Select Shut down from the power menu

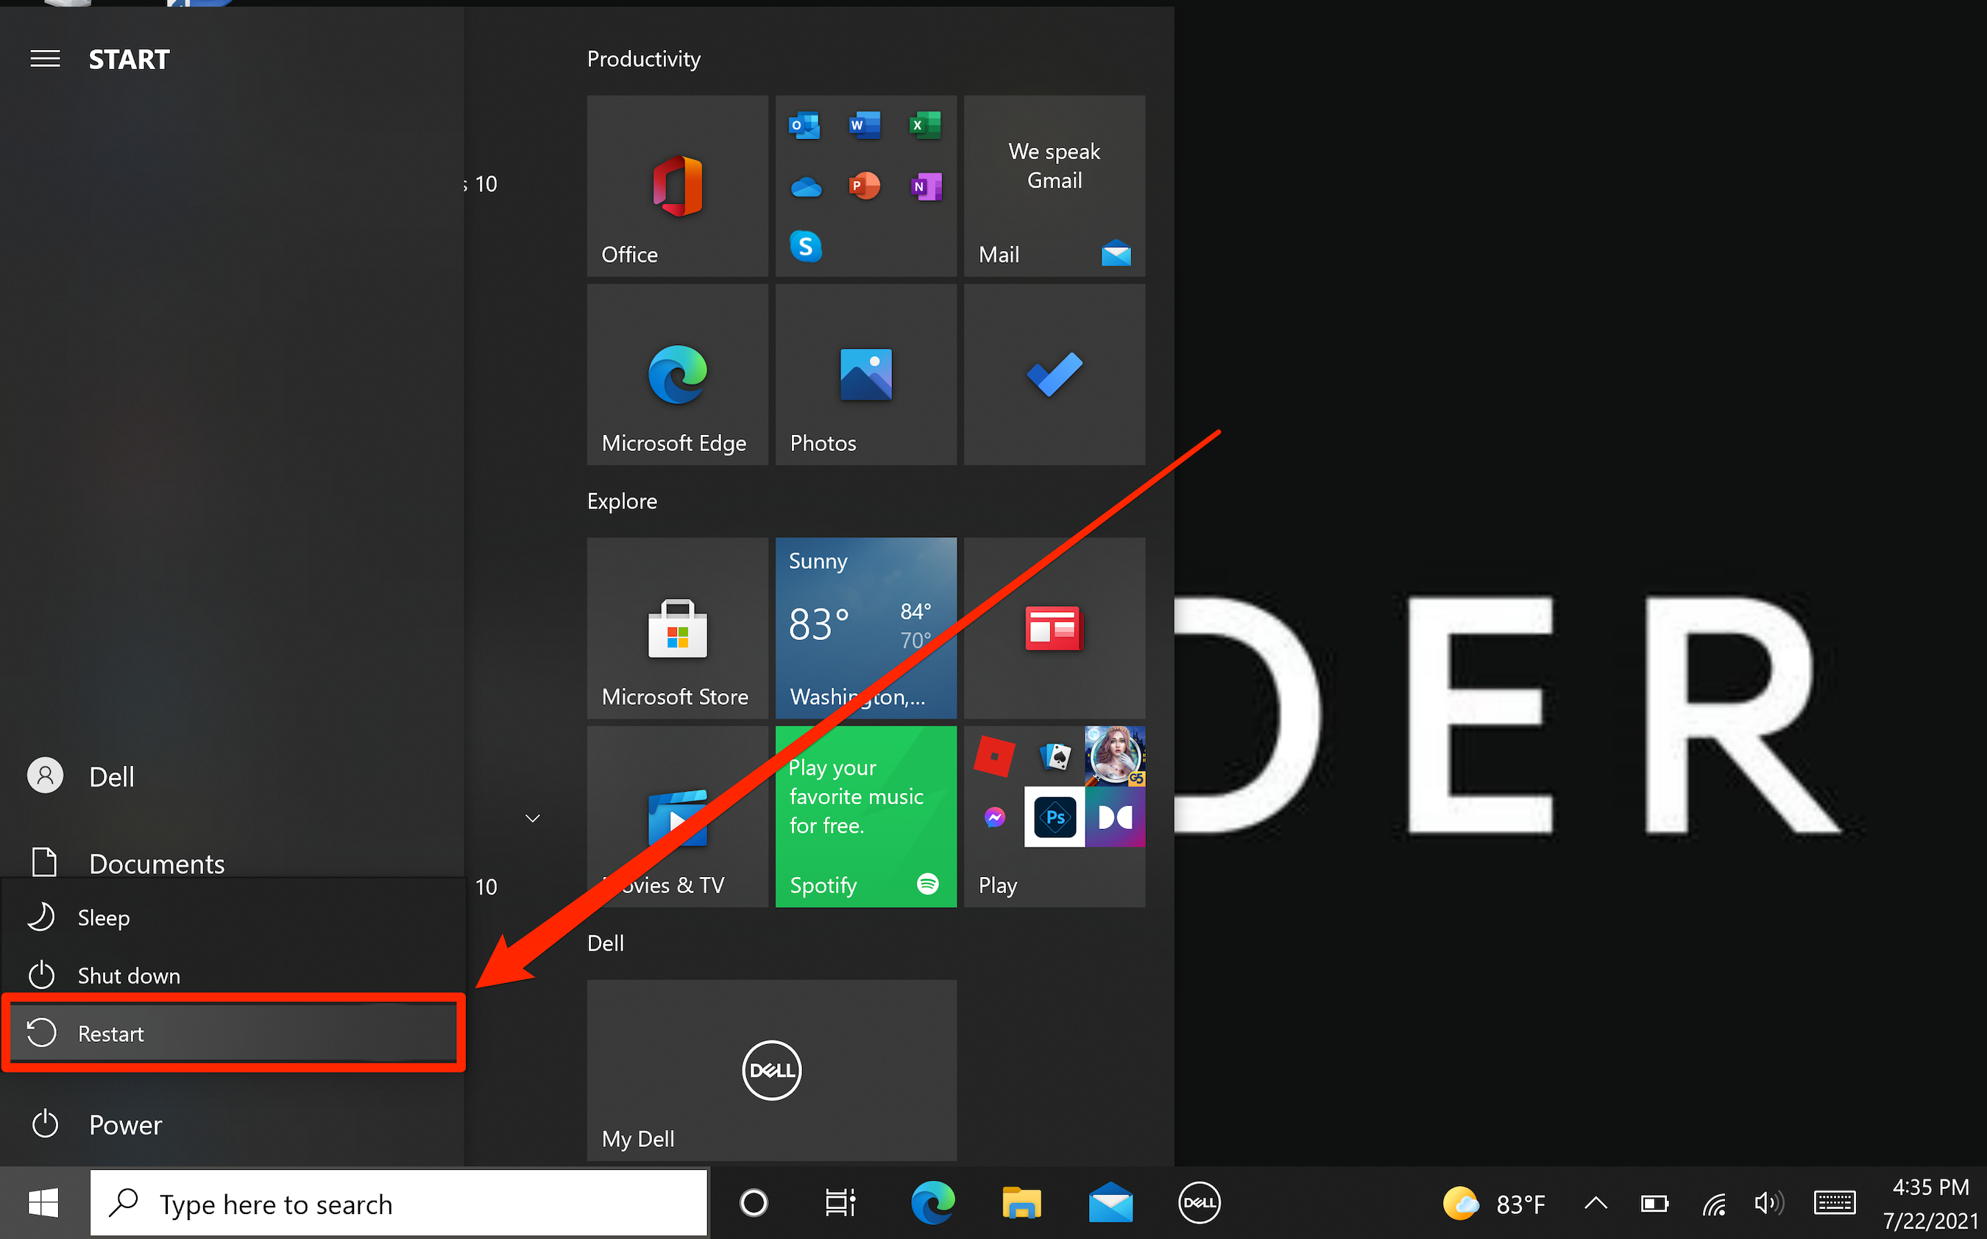tap(233, 975)
